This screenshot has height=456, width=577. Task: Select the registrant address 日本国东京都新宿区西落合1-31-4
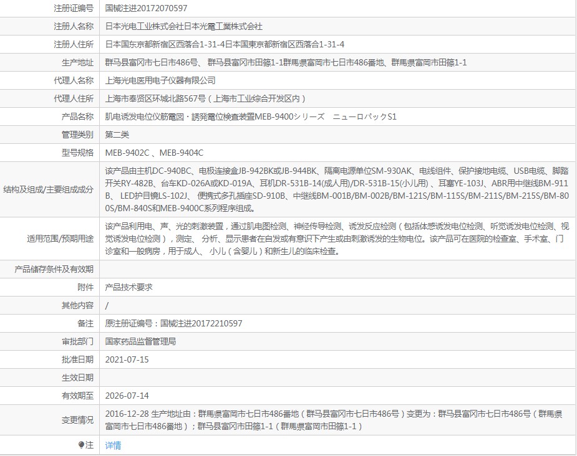point(165,44)
